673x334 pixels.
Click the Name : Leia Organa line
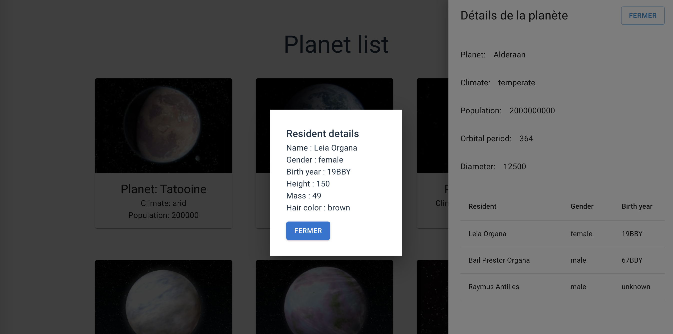pos(322,148)
